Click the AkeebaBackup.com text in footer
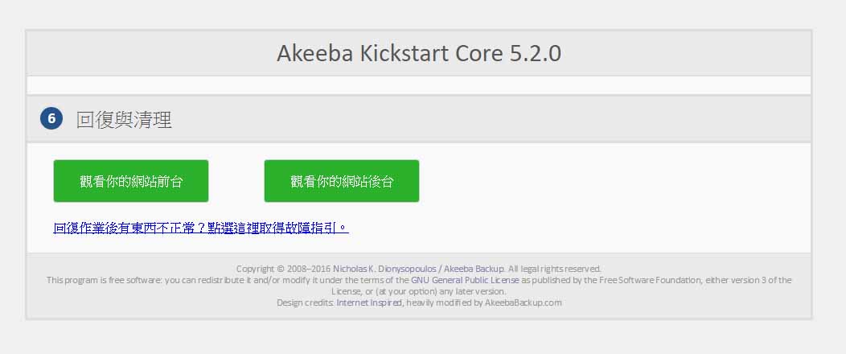 click(x=523, y=303)
